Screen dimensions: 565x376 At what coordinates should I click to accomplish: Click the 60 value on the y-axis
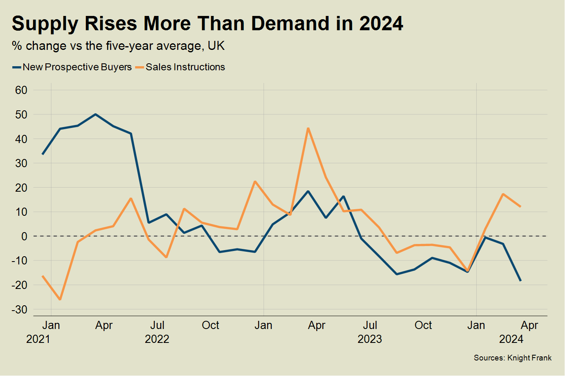coord(21,90)
